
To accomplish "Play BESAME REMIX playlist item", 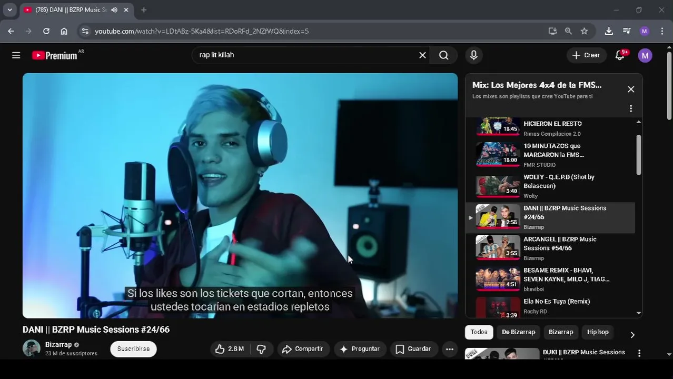I will (550, 280).
